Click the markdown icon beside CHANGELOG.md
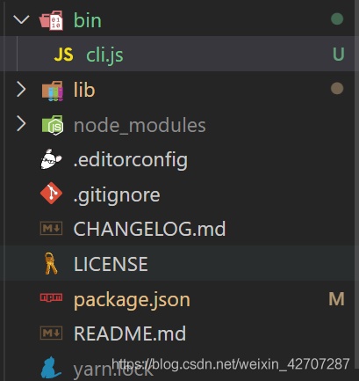Screen dimensions: 359x381 click(51, 228)
